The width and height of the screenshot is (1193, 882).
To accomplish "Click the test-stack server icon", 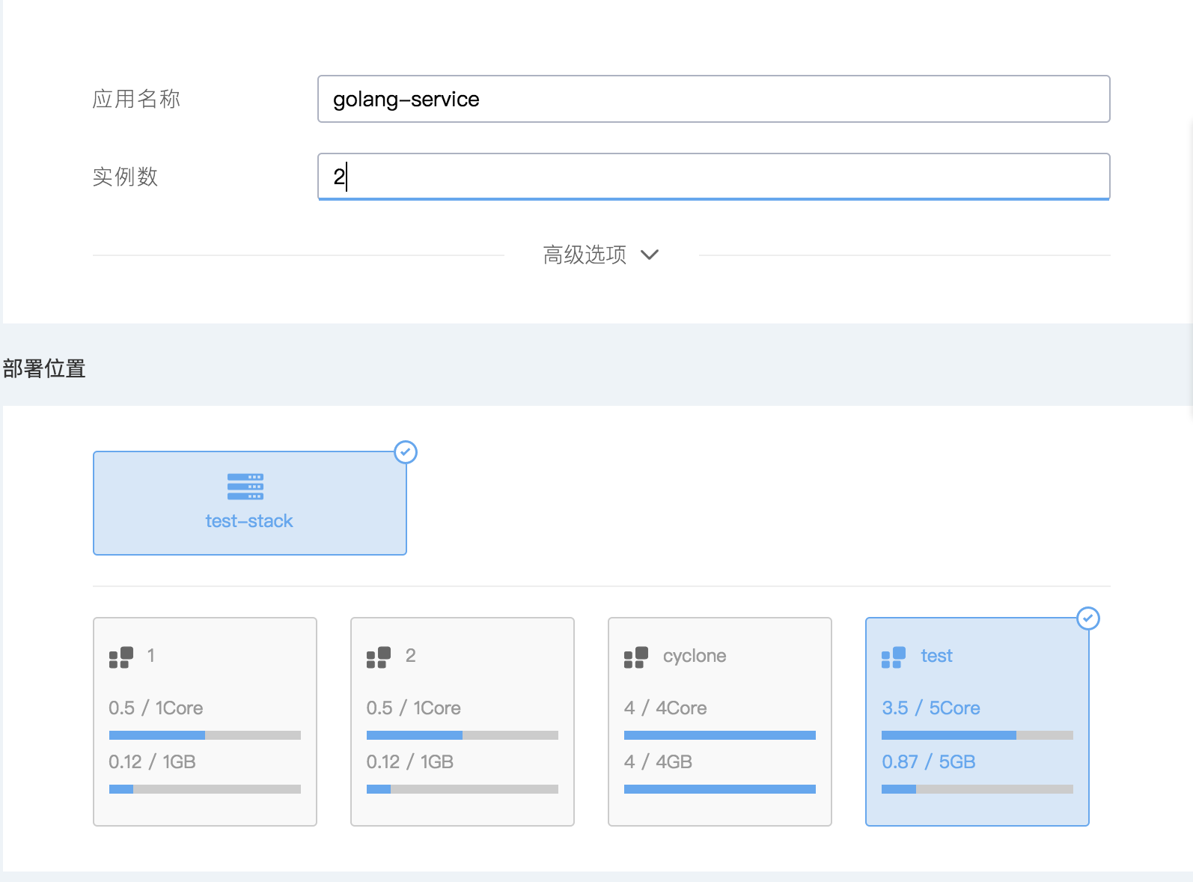I will pyautogui.click(x=245, y=487).
